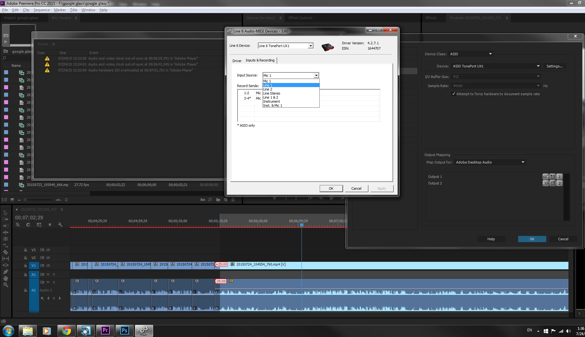Switch project panel to Icon view
Screen dimensions: 585x337
12,200
